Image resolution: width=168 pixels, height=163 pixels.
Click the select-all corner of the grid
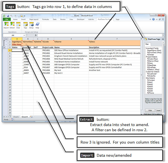click(10, 39)
